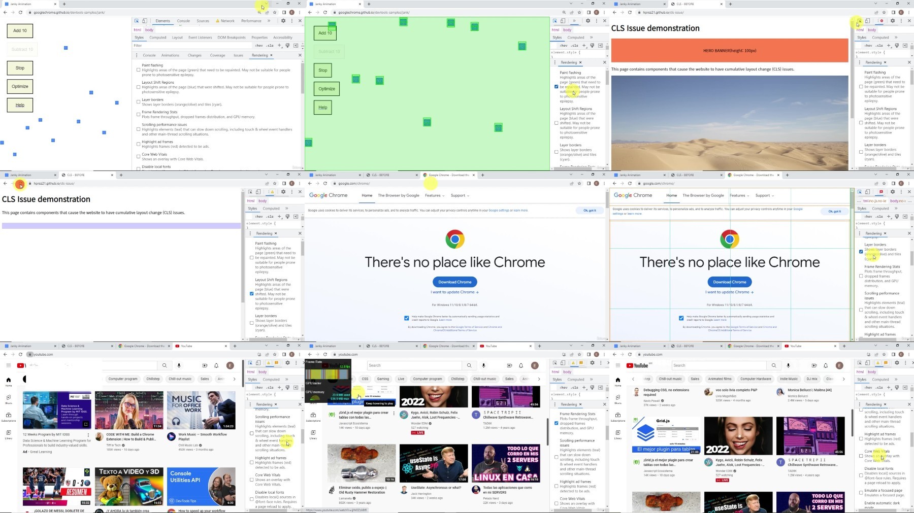This screenshot has width=914, height=513.
Task: Open the notifications bell in the YouTube window with the MIT IDSS ad
Action: click(x=216, y=365)
